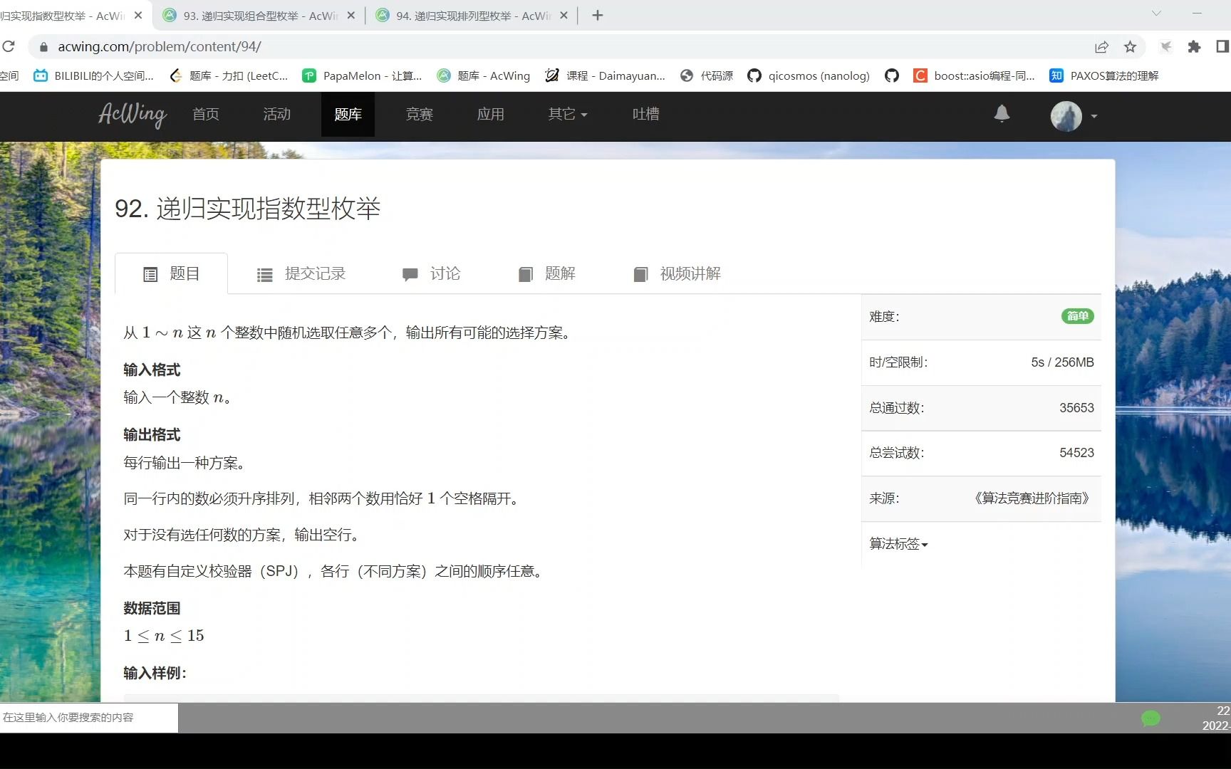The image size is (1231, 769).
Task: Open the browser extensions puzzle icon
Action: click(1194, 47)
